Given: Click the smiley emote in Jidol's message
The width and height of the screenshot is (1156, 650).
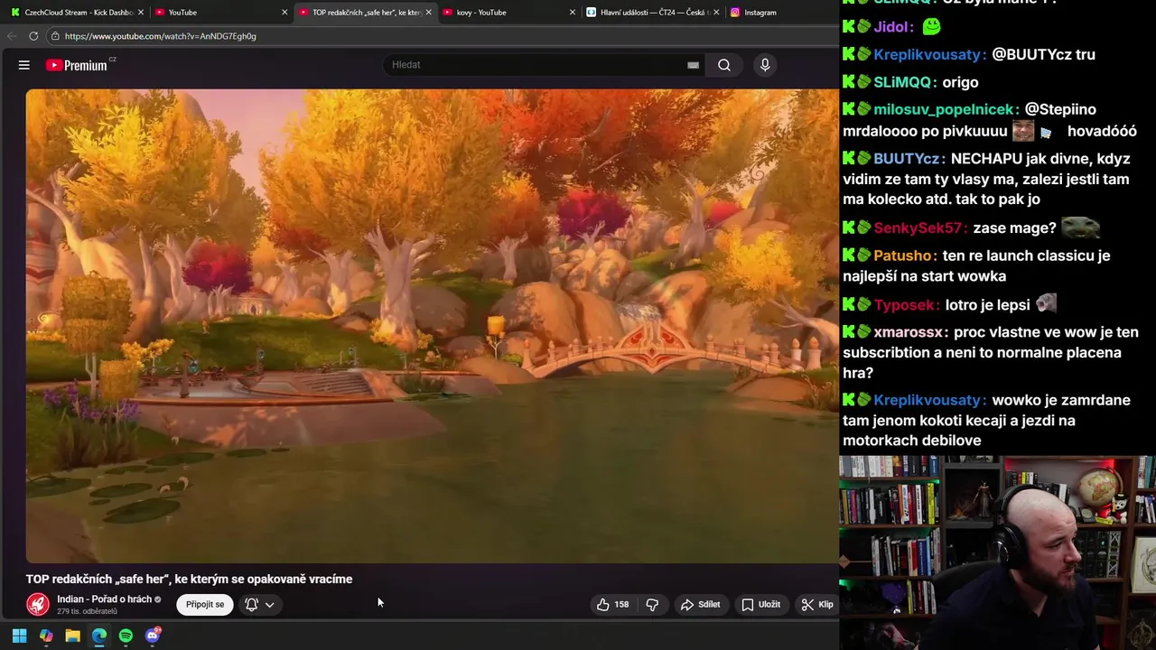Looking at the screenshot, I should [932, 27].
